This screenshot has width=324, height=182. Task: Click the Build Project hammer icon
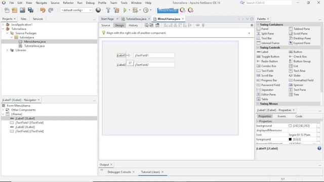point(108,10)
